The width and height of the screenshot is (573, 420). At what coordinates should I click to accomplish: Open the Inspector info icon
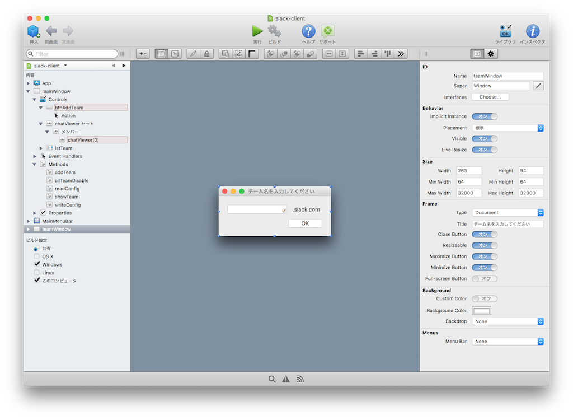click(533, 31)
